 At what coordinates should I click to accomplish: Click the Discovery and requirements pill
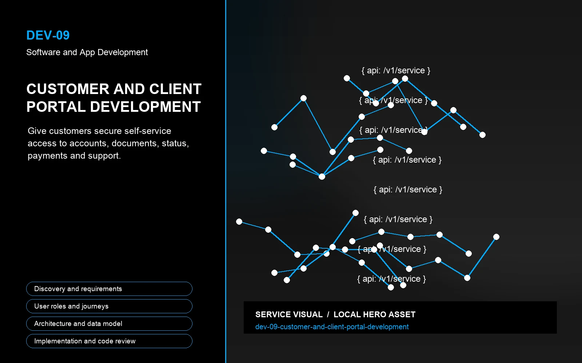109,289
